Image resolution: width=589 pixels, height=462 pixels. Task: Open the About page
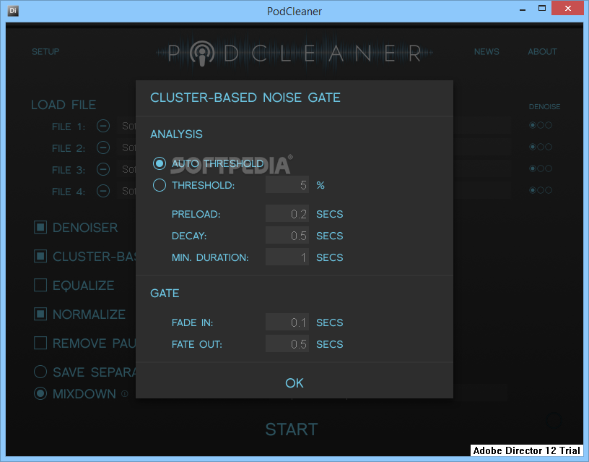[542, 51]
